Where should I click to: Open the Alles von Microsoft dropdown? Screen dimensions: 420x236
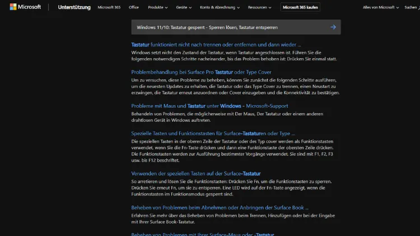(x=381, y=7)
